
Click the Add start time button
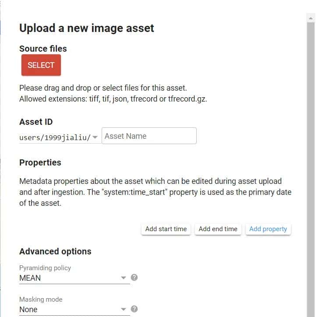(x=166, y=229)
